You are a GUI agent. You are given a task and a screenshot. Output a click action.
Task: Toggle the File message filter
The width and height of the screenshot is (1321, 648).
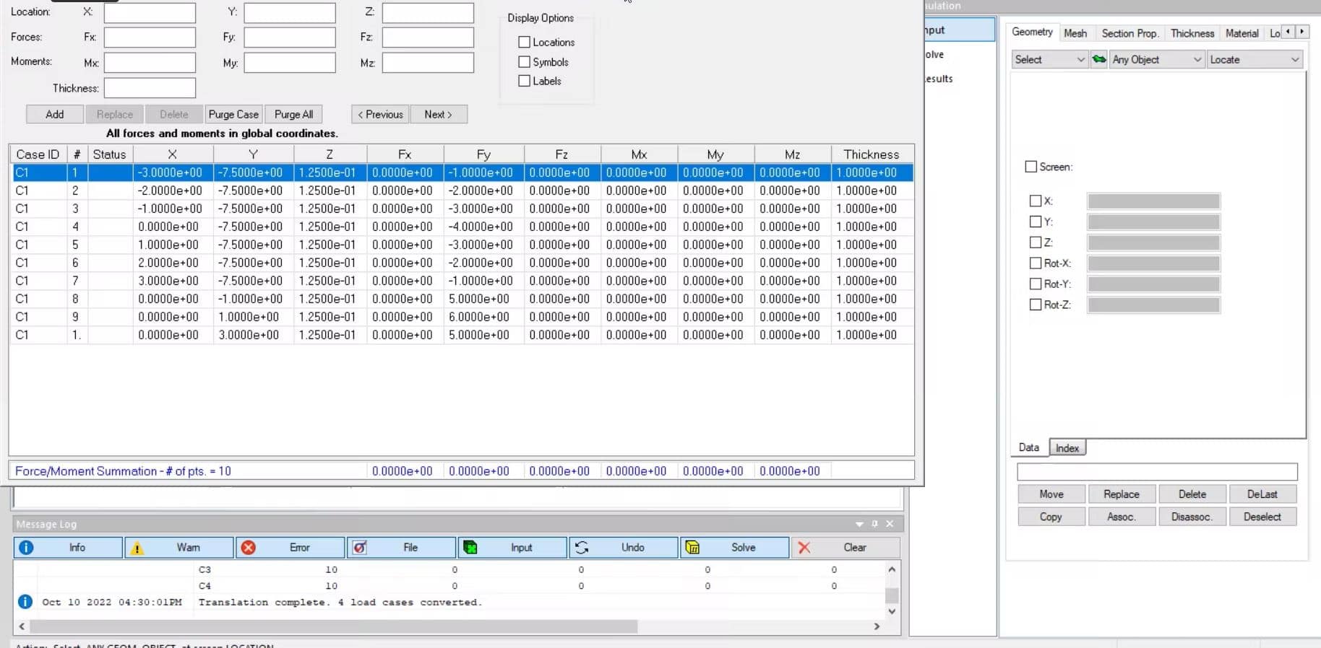click(x=402, y=548)
